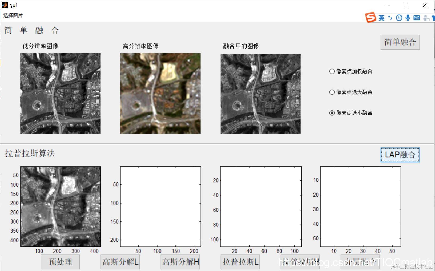Screen dimensions: 435x271
Task: Click the Sogou input method S logo
Action: pyautogui.click(x=370, y=17)
